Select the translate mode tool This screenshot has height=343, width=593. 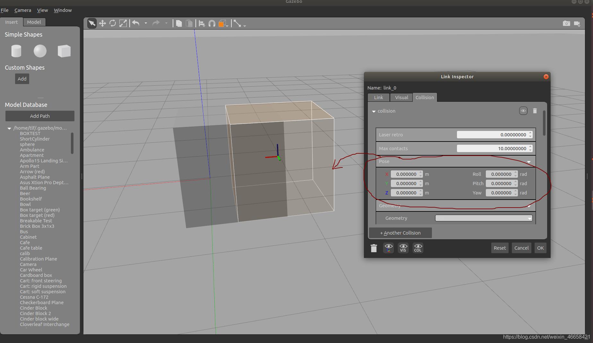point(102,23)
